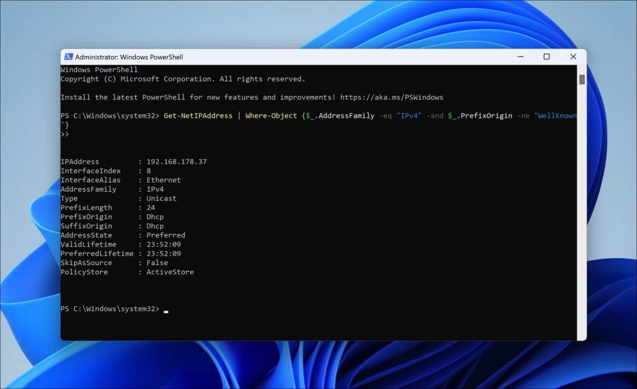Screen dimensions: 637x389
Task: Click the 'Administrator: Windows PowerShell' title text
Action: tap(129, 57)
